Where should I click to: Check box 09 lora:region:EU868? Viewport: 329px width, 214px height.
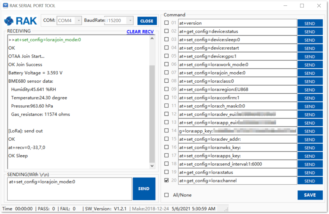pyautogui.click(x=166, y=89)
